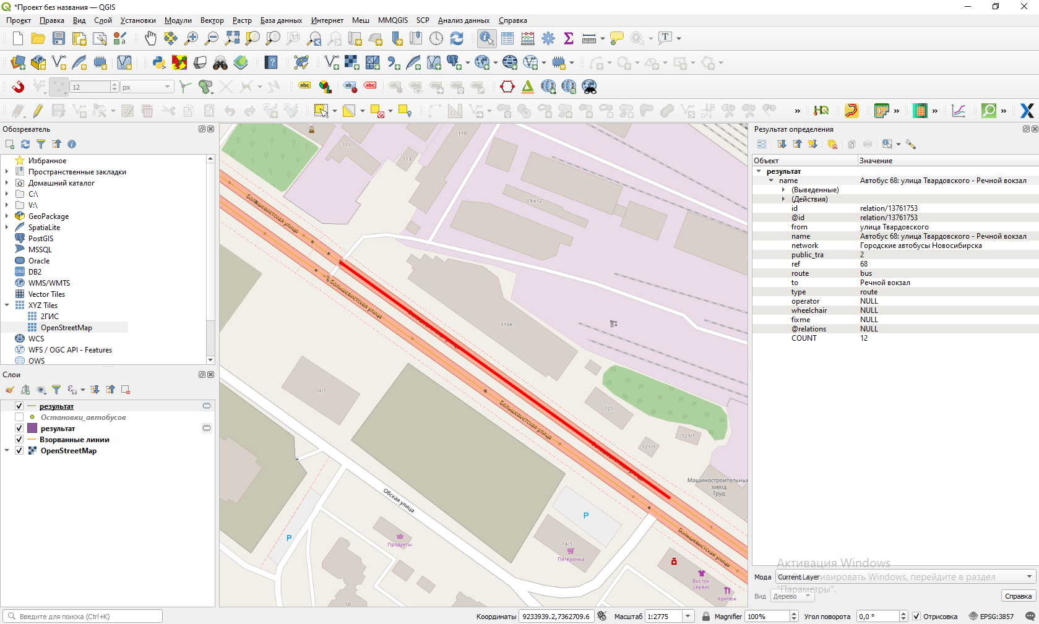Select the Pan Map hand tool

tap(150, 38)
